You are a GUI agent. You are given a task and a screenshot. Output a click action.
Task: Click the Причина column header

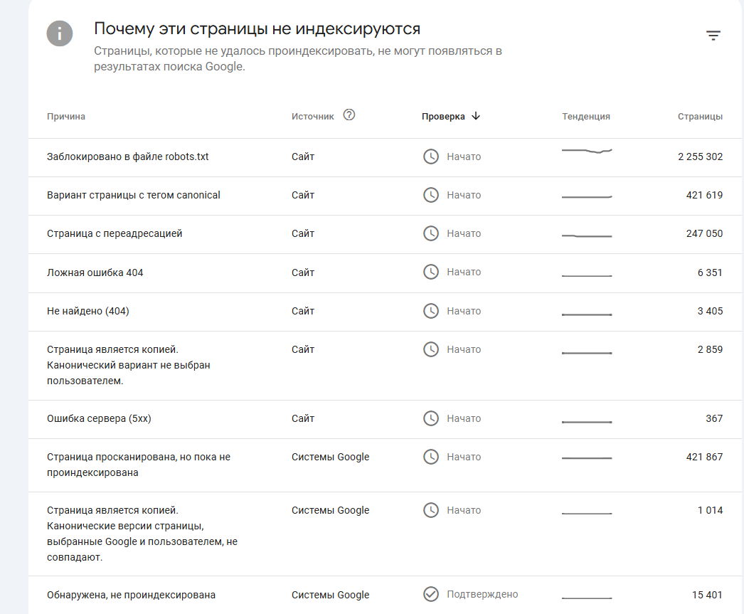point(66,117)
